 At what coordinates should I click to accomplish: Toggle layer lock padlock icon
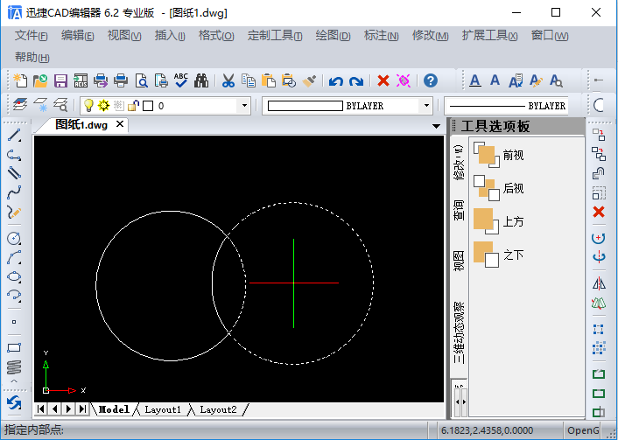point(133,105)
